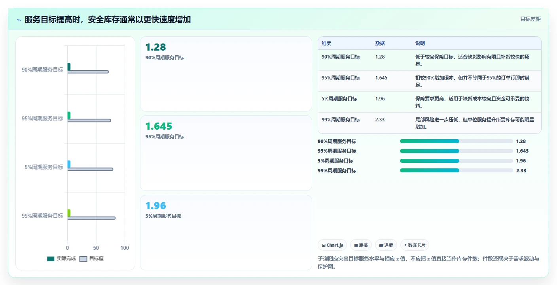The height and width of the screenshot is (285, 557).
Task: Select the 数据卡片 tag chip
Action: (x=415, y=245)
